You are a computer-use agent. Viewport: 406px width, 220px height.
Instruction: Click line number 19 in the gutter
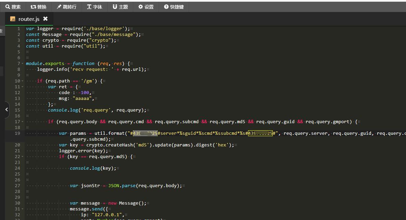[x=17, y=133]
